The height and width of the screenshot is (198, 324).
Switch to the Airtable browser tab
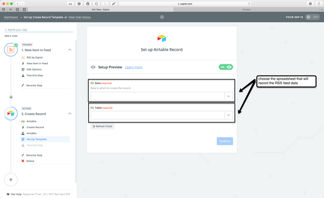tap(247, 10)
